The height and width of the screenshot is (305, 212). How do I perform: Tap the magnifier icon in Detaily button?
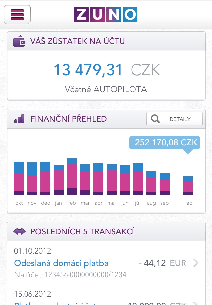(x=155, y=119)
